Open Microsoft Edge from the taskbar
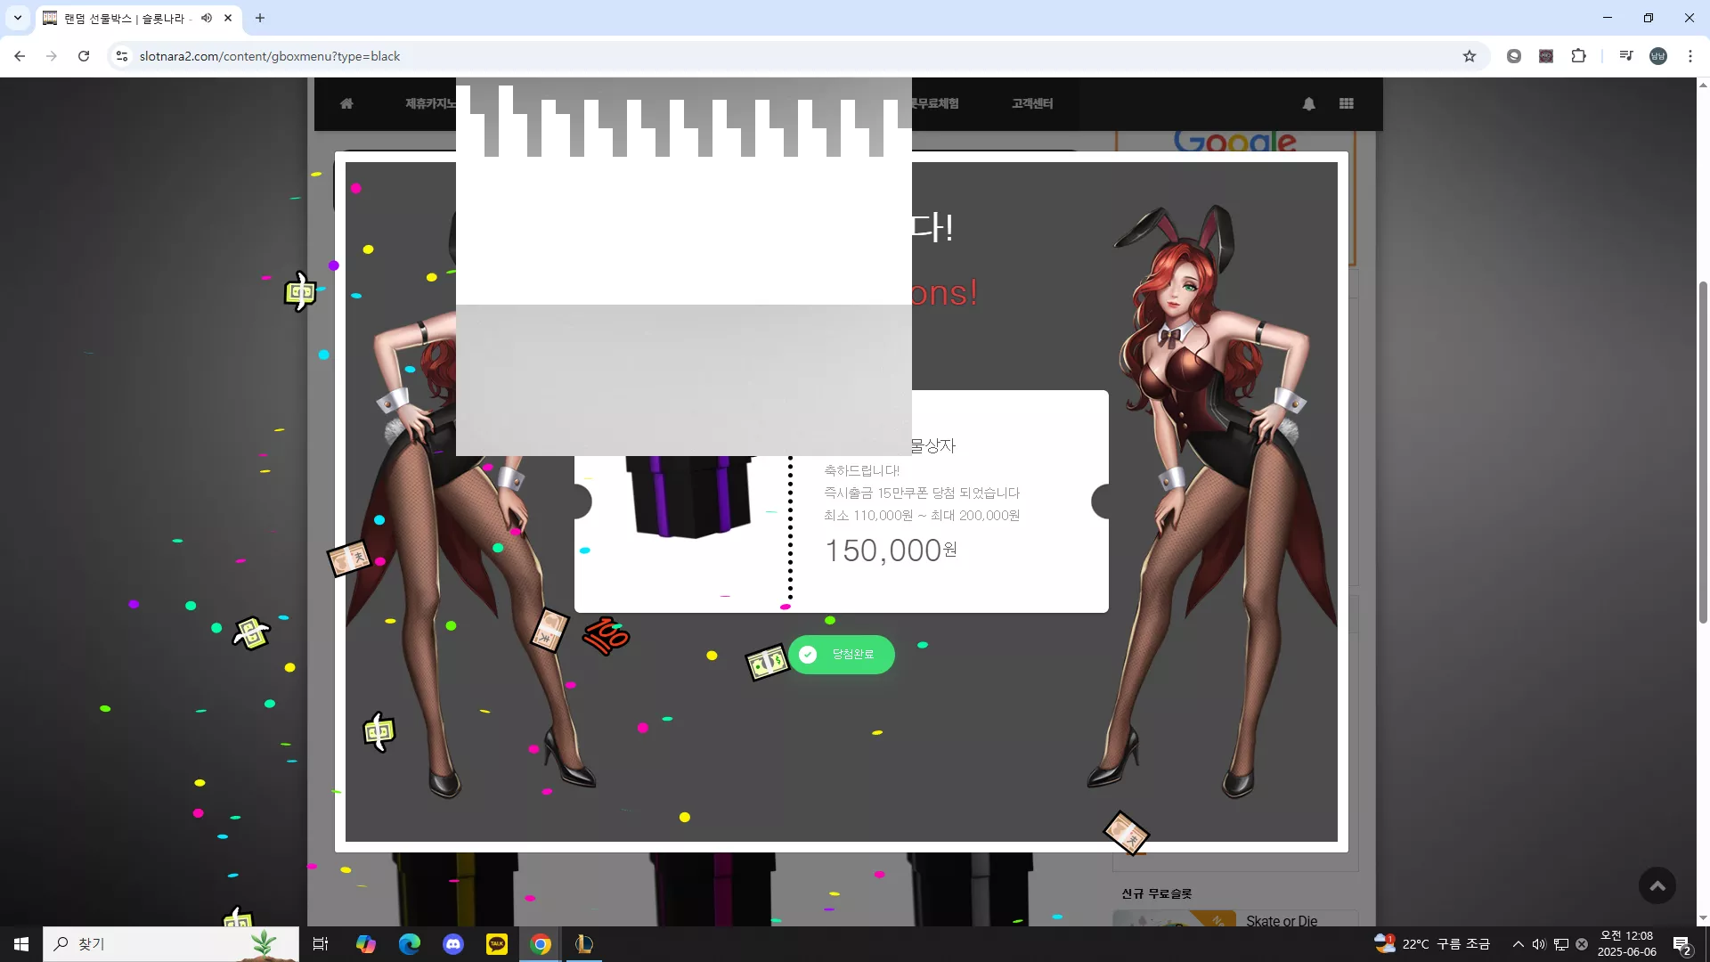This screenshot has width=1710, height=962. [409, 944]
